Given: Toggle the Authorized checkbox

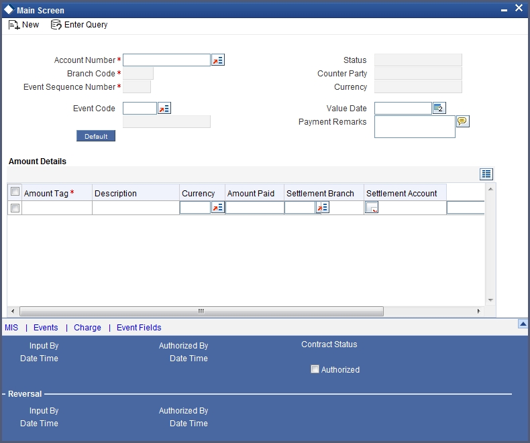Looking at the screenshot, I should [x=315, y=369].
